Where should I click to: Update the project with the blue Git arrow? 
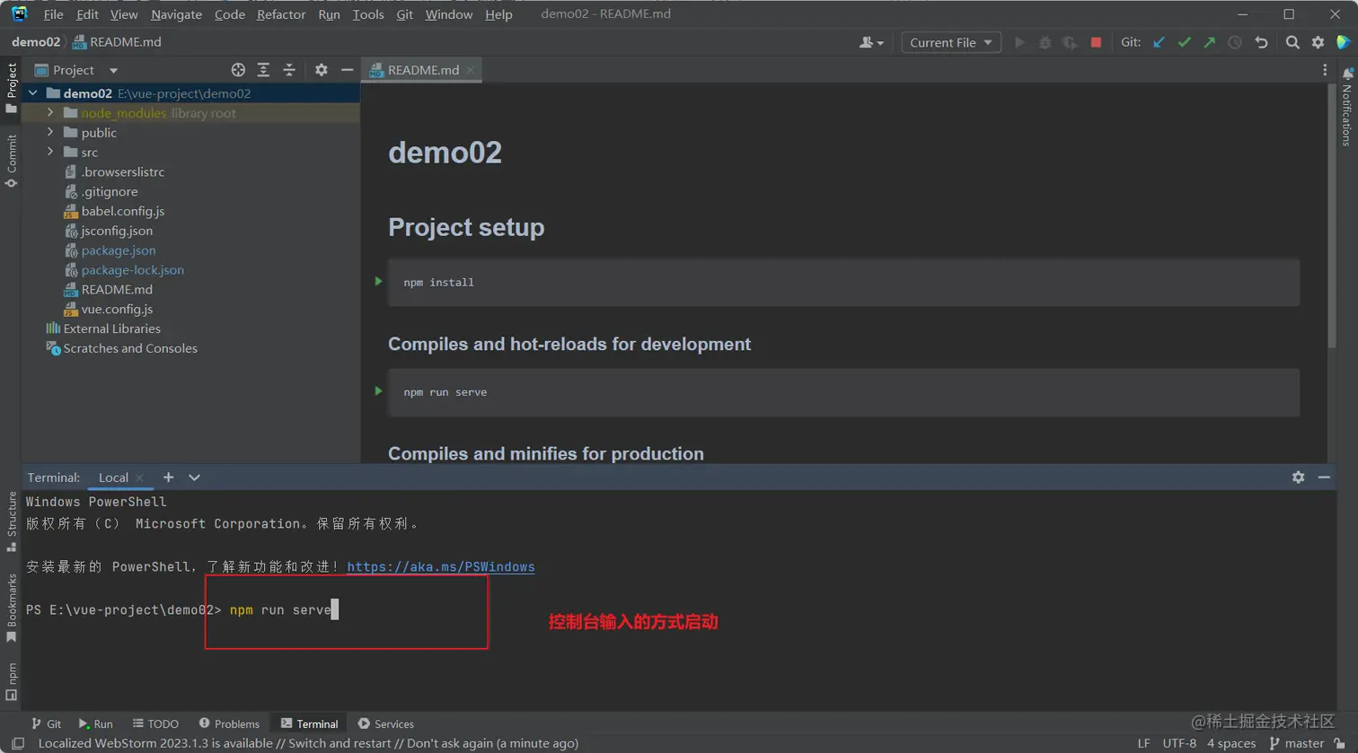(x=1159, y=42)
